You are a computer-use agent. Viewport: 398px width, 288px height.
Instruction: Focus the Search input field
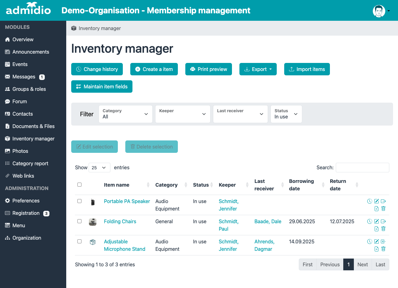click(363, 168)
